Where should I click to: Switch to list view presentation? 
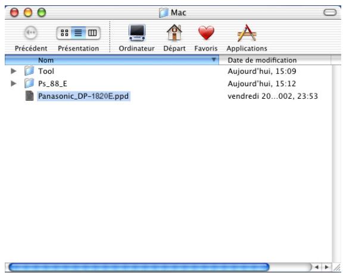[79, 33]
